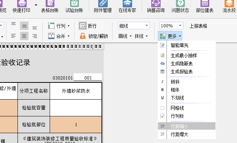Align text to bottom
This screenshot has width=237, height=143.
point(35,28)
